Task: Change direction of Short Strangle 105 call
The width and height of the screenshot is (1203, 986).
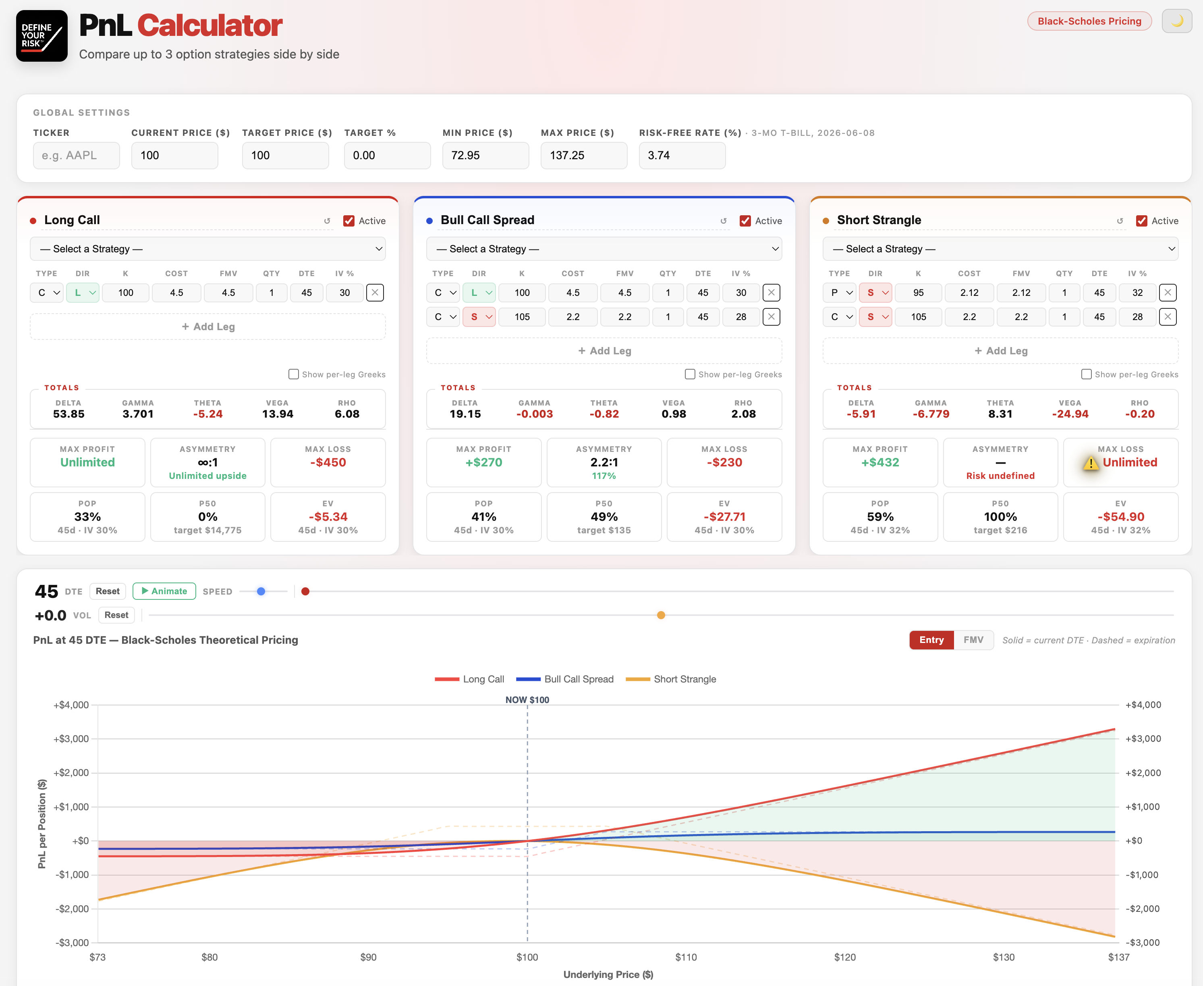Action: [875, 317]
